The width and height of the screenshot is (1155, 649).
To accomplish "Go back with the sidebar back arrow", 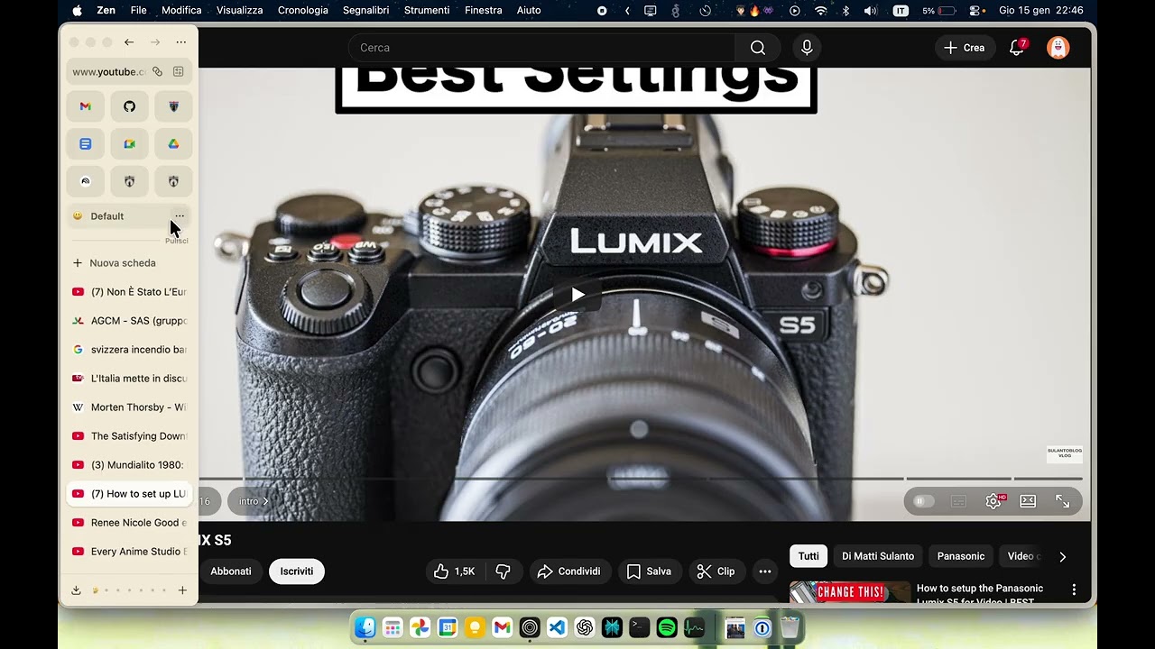I will pyautogui.click(x=129, y=42).
